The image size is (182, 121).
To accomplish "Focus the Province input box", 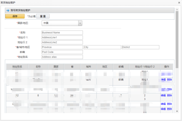I will pos(62,47).
